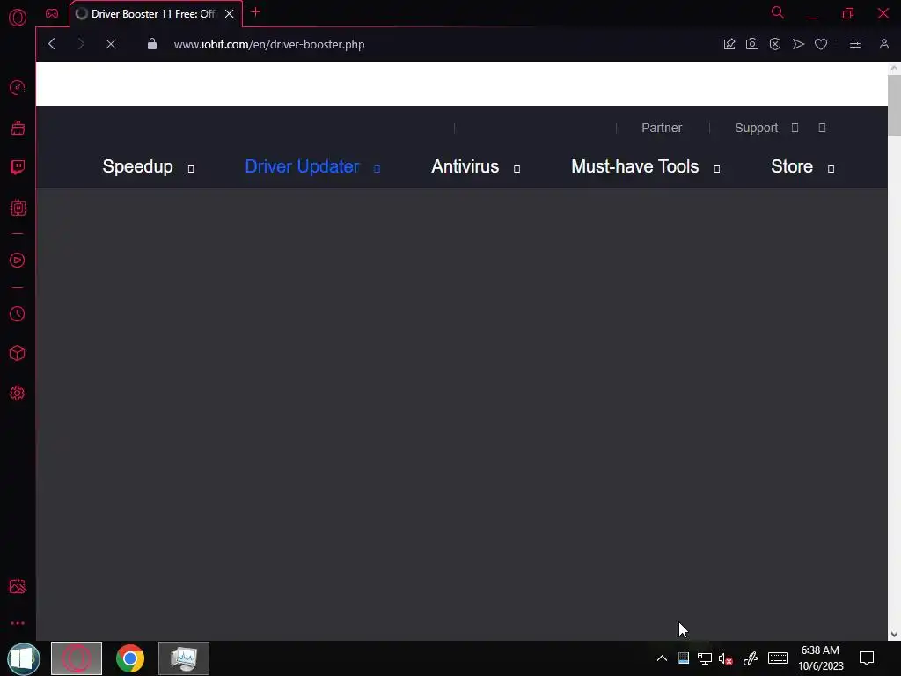Expand the Antivirus dropdown arrow
The width and height of the screenshot is (901, 676).
[x=516, y=168]
